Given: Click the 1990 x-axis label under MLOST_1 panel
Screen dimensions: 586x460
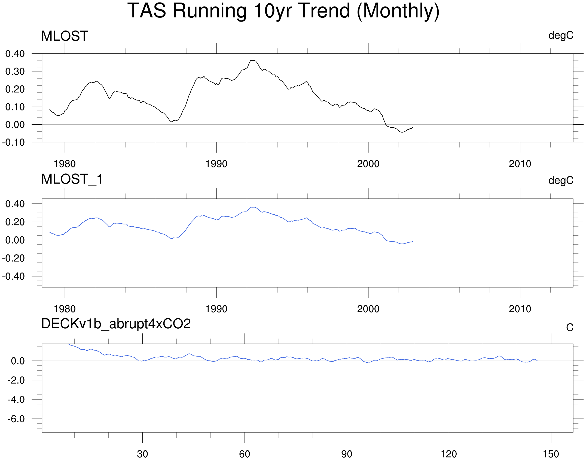Looking at the screenshot, I should [x=216, y=309].
